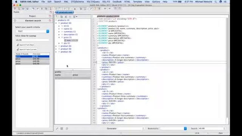The image size is (242, 136).
Task: Open the tree toolbar view dropdown arrow
Action: point(77,17)
